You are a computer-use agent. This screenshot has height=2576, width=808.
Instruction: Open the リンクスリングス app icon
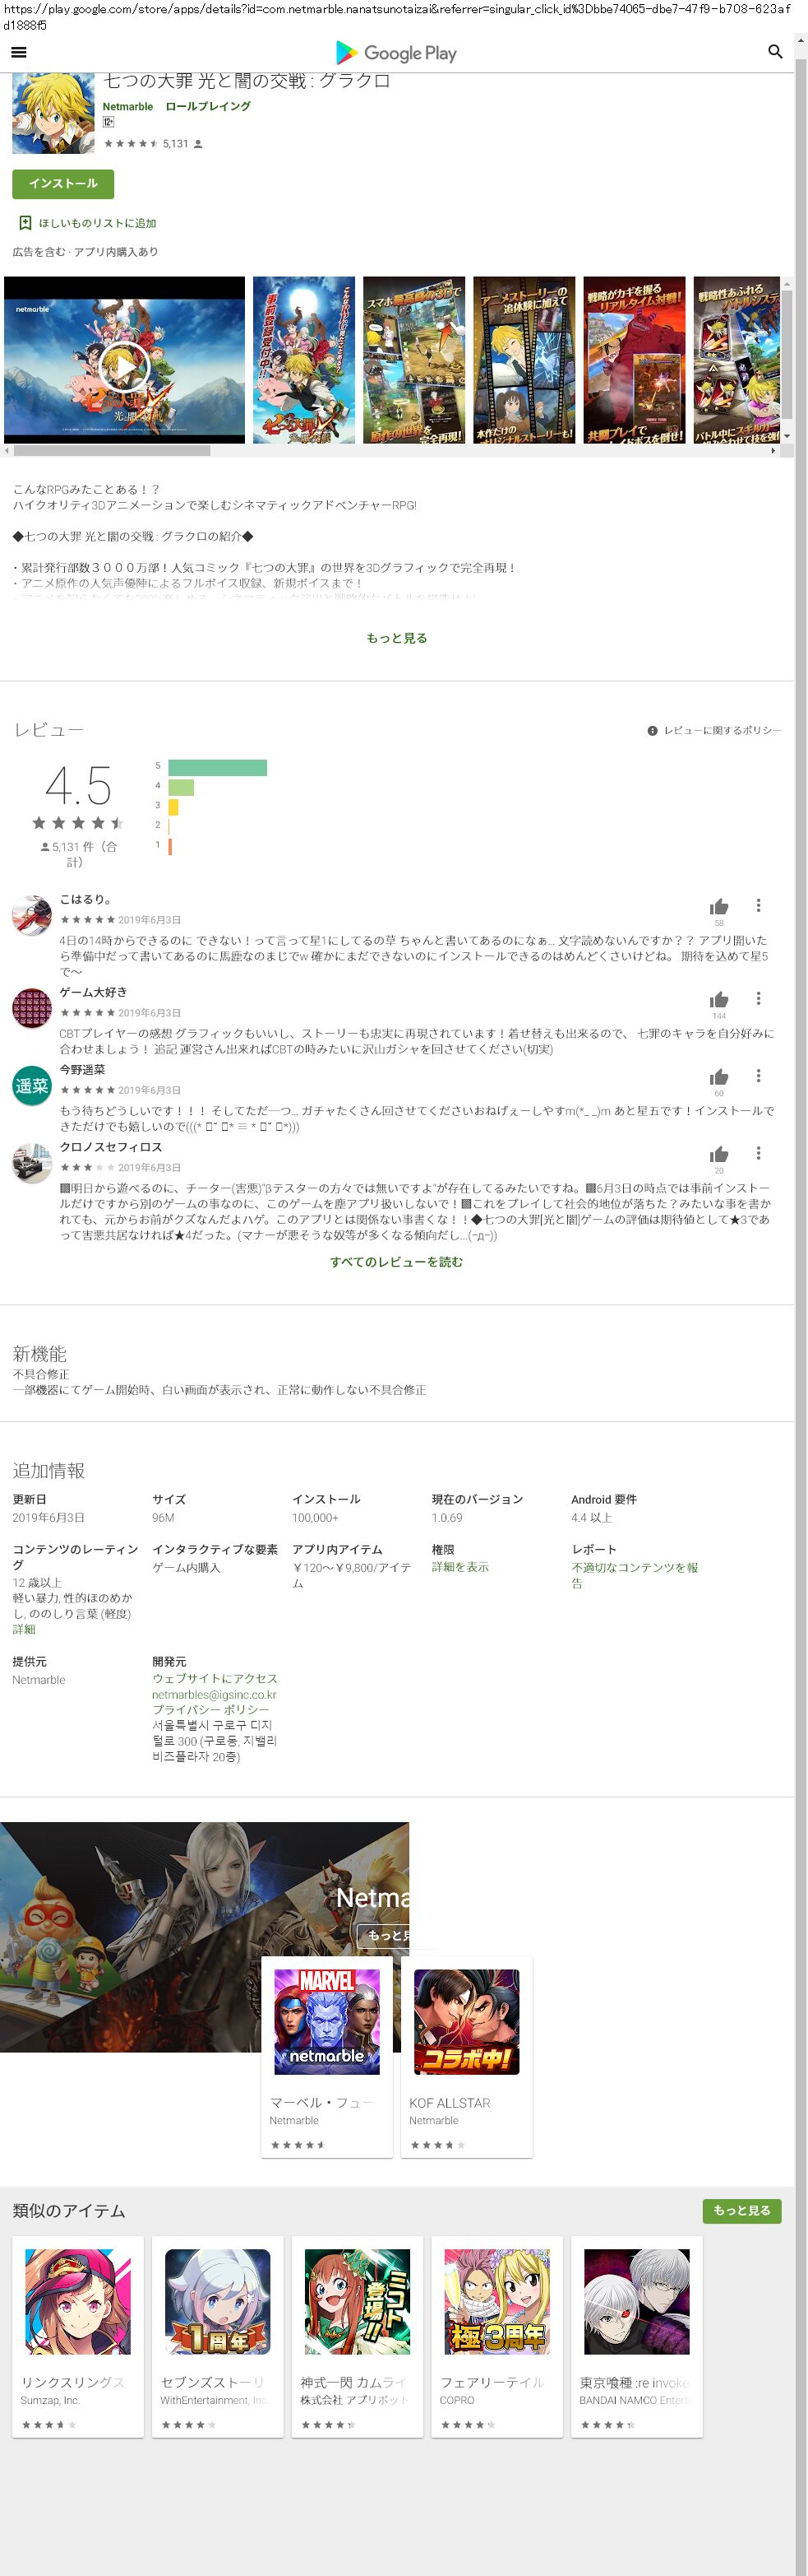78,2302
